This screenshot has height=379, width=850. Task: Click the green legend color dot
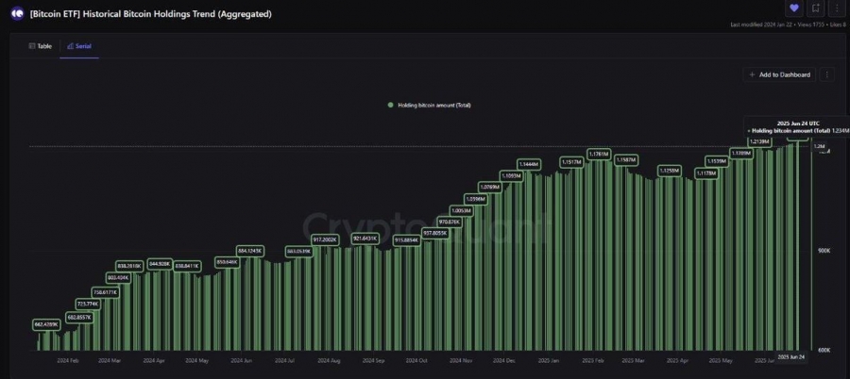coord(390,105)
